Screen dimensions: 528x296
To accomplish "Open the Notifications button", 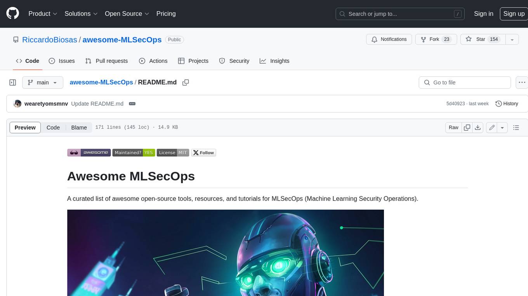I will click(389, 40).
